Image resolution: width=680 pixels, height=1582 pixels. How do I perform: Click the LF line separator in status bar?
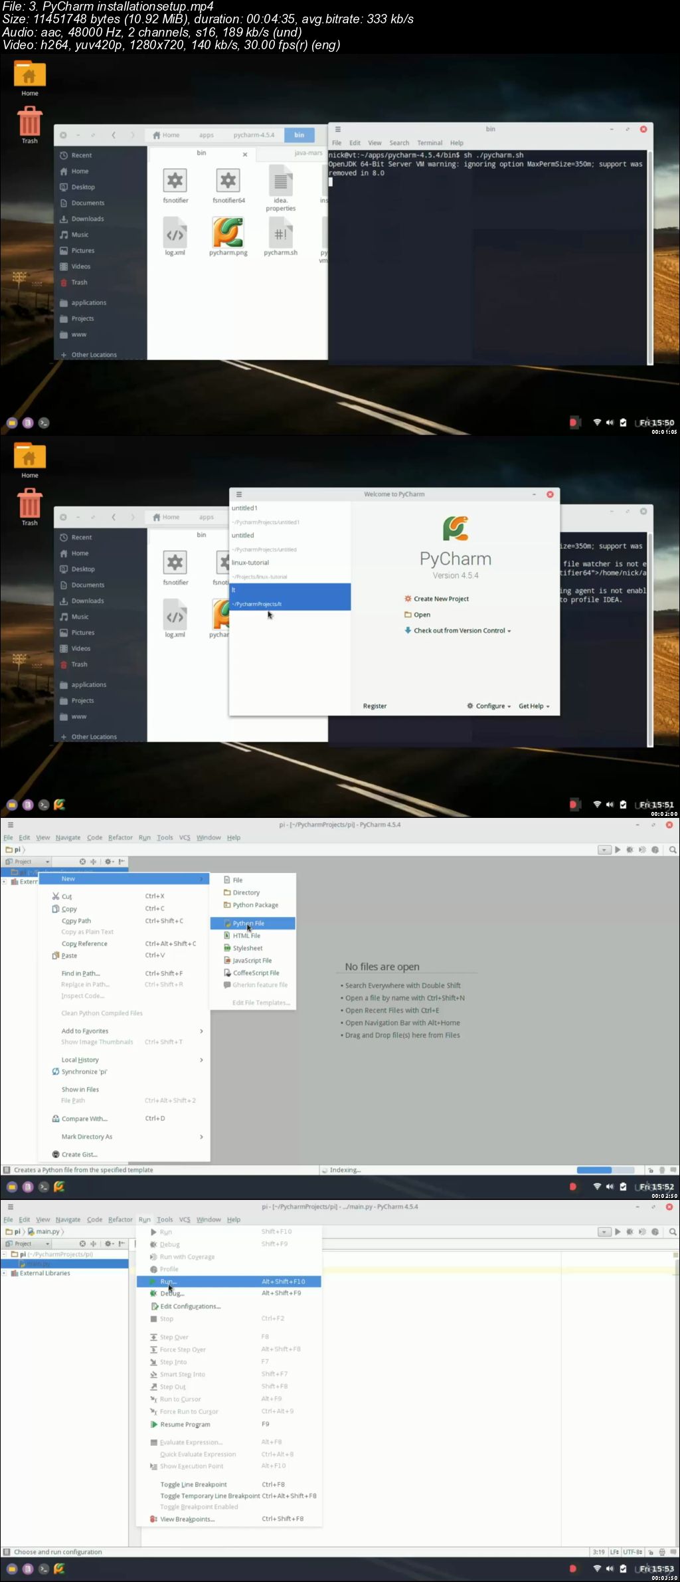click(614, 1552)
